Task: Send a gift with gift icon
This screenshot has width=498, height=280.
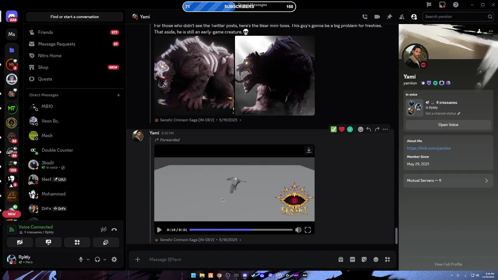Action: click(x=341, y=259)
